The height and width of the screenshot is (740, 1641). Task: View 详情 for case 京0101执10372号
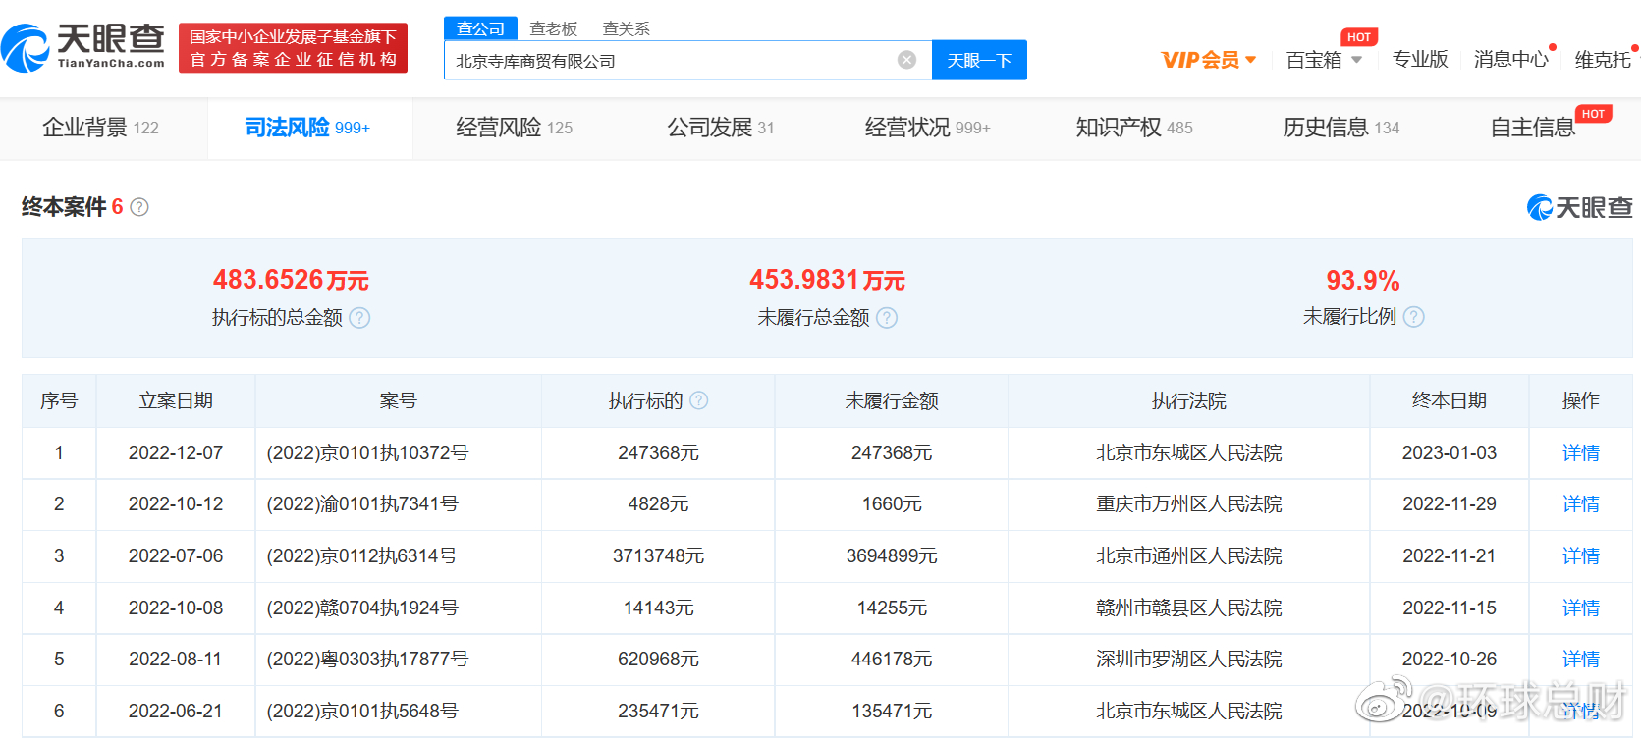(x=1581, y=452)
